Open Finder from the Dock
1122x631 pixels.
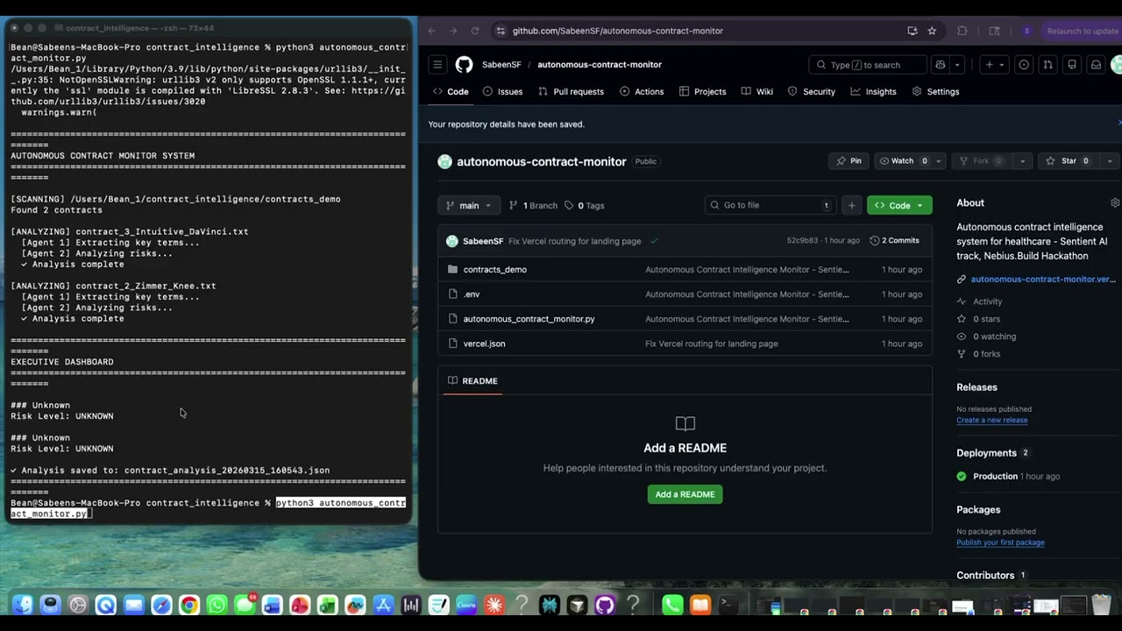[23, 605]
